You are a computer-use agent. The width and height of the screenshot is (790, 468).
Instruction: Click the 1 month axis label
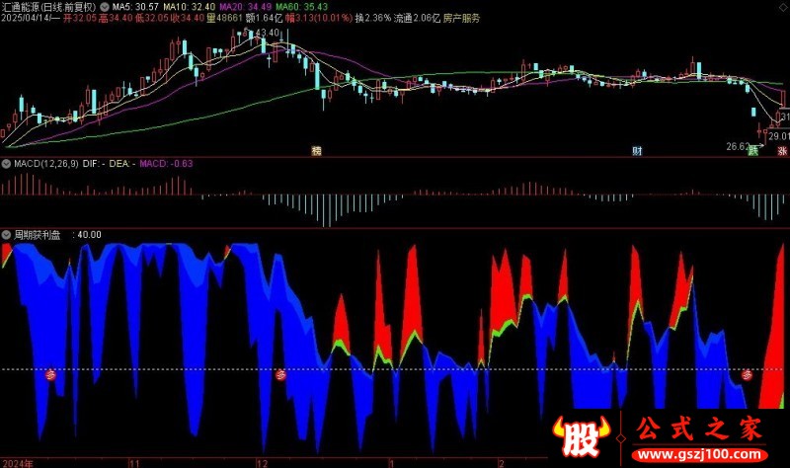(x=391, y=463)
